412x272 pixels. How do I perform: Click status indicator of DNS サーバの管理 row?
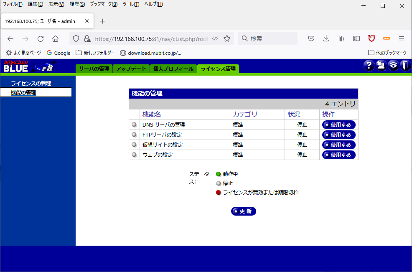[134, 125]
